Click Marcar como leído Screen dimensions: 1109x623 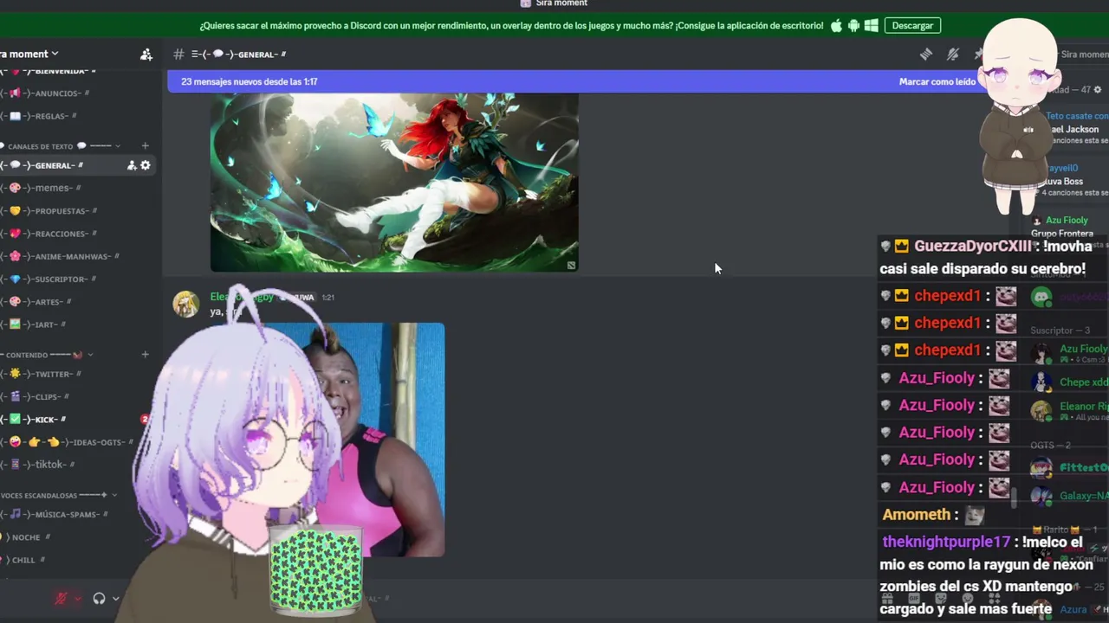tap(937, 81)
